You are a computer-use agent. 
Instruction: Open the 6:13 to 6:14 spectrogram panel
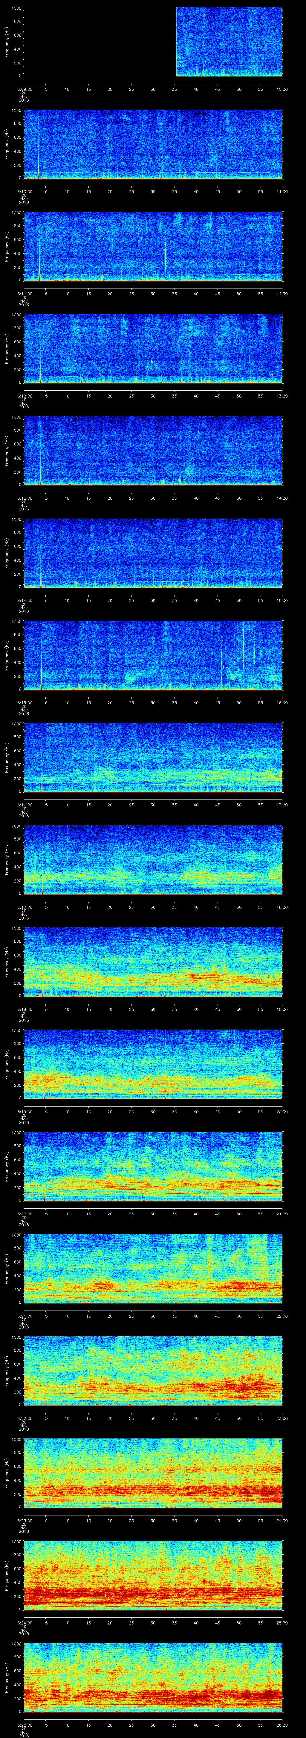click(153, 451)
